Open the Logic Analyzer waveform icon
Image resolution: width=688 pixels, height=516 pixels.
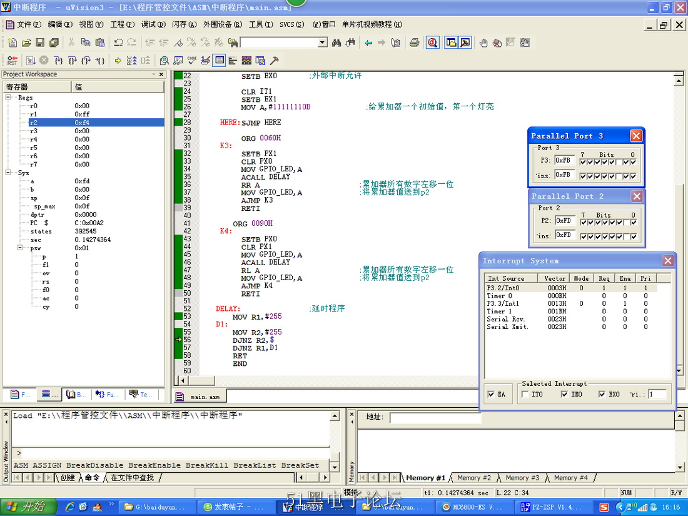click(246, 61)
